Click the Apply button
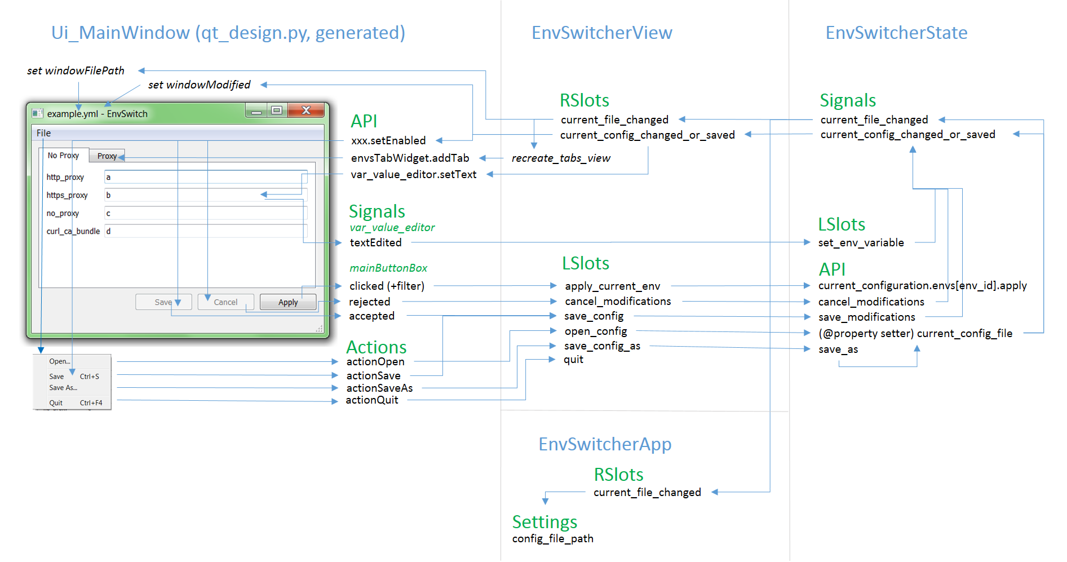 pos(288,302)
